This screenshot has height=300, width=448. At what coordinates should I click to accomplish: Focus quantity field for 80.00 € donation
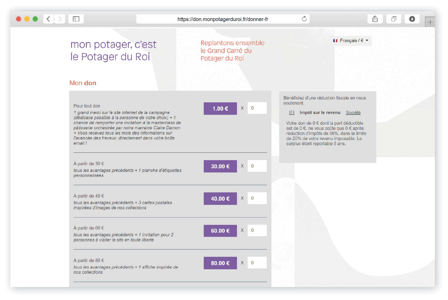pos(257,263)
